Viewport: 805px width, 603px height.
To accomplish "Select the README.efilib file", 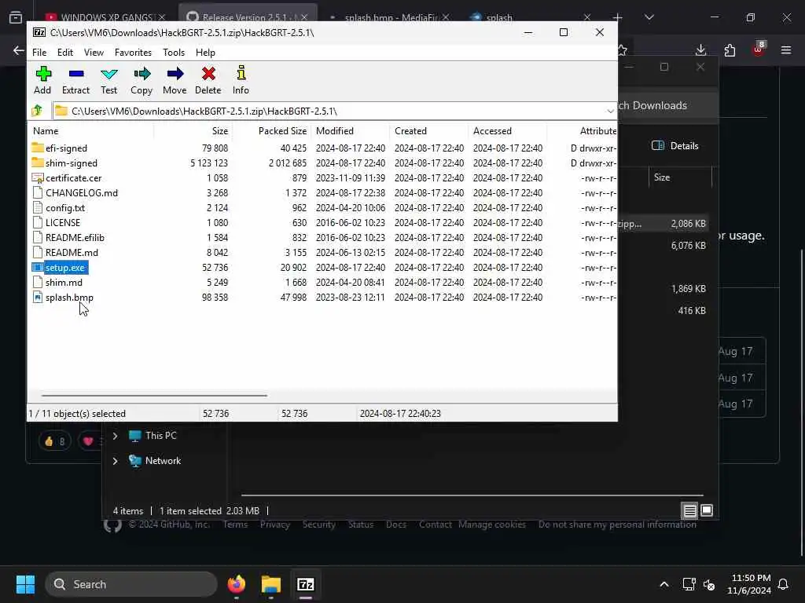I will 75,237.
